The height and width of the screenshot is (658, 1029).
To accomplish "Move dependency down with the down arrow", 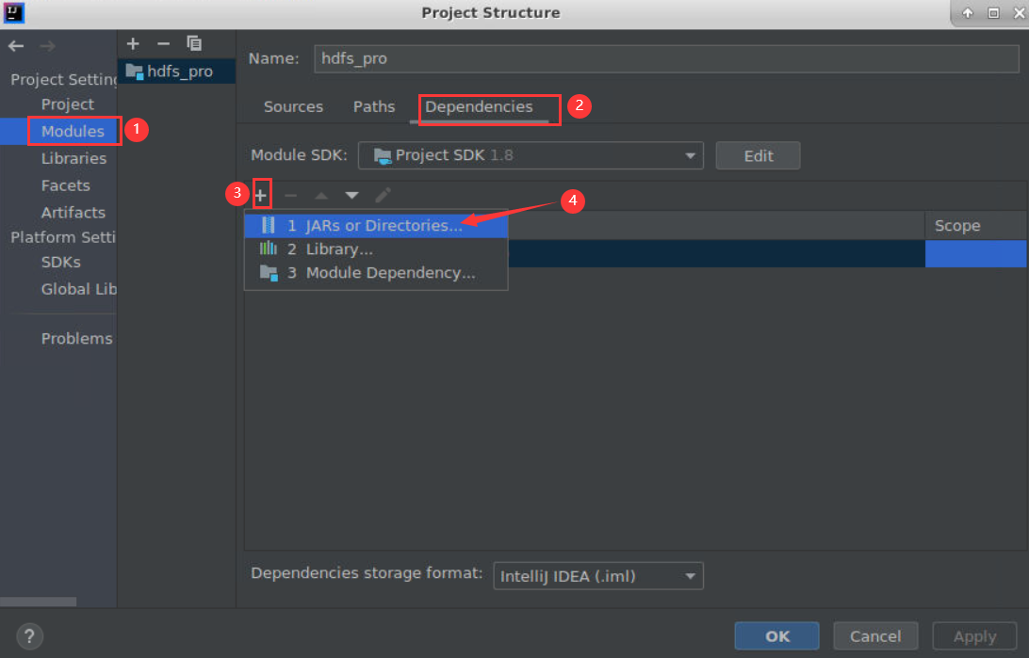I will tap(351, 195).
